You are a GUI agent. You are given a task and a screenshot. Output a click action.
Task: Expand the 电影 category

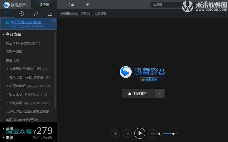[3, 137]
